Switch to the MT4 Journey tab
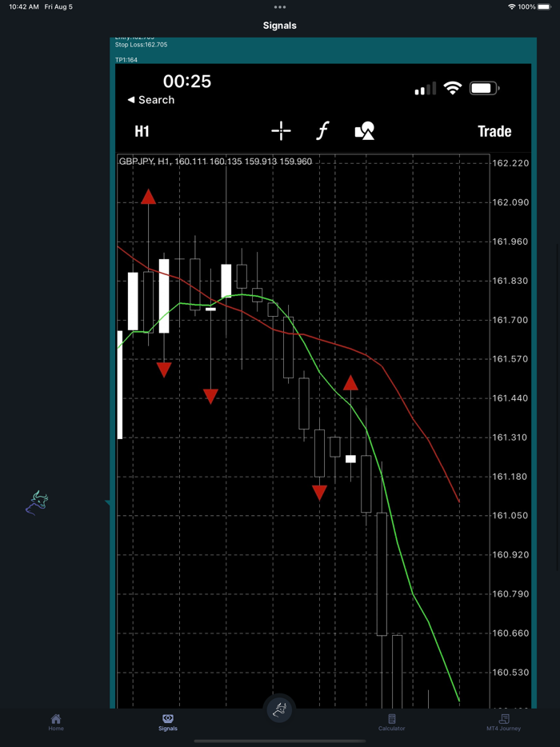This screenshot has height=747, width=560. (504, 722)
